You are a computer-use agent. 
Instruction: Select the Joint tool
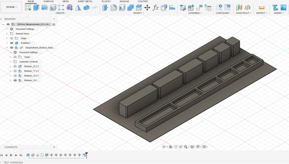[199, 8]
